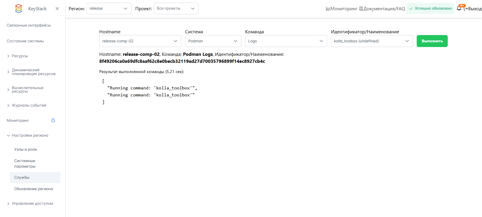Open Обновление региона menu item
482x217 pixels.
[x=33, y=189]
